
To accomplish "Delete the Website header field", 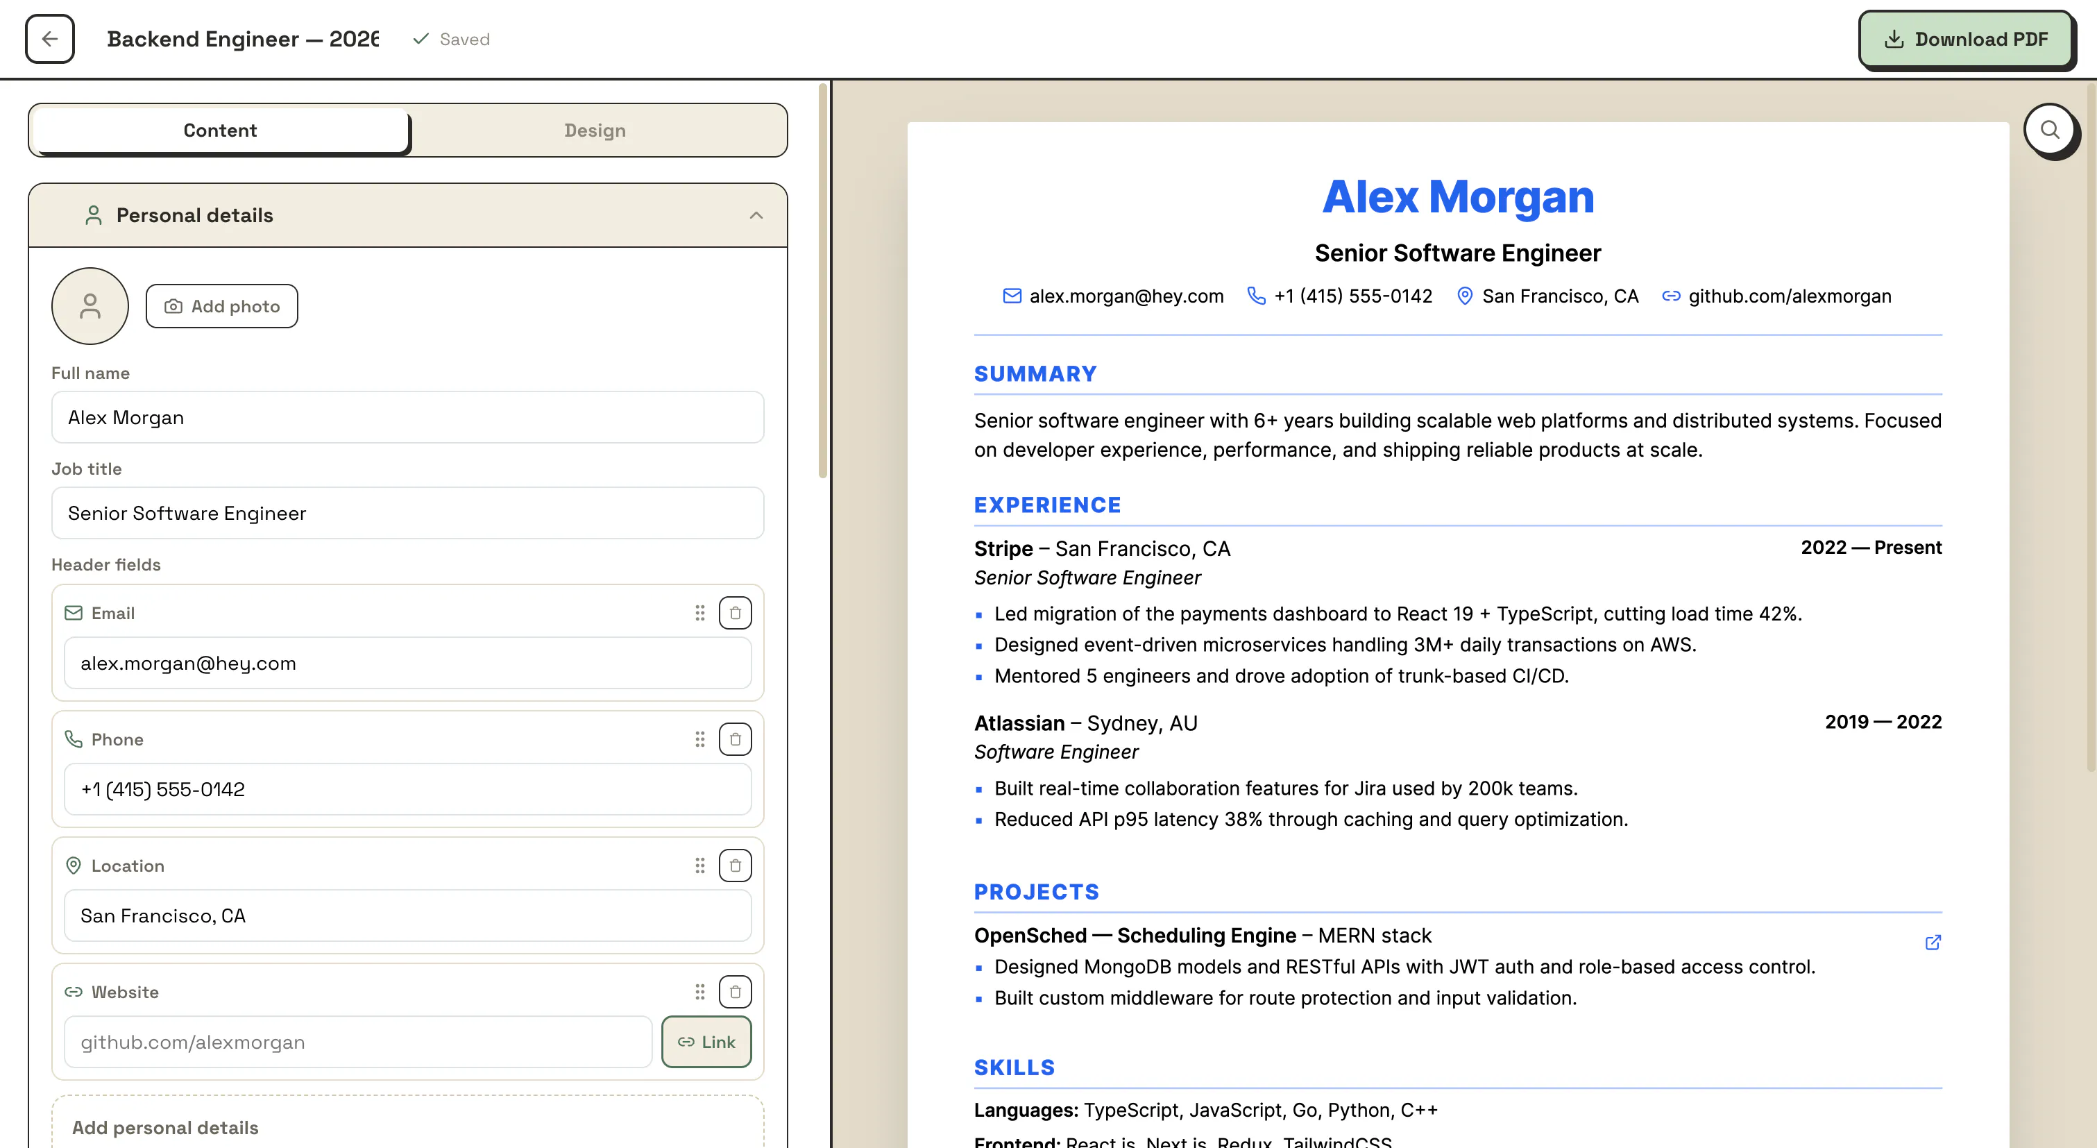I will coord(735,992).
